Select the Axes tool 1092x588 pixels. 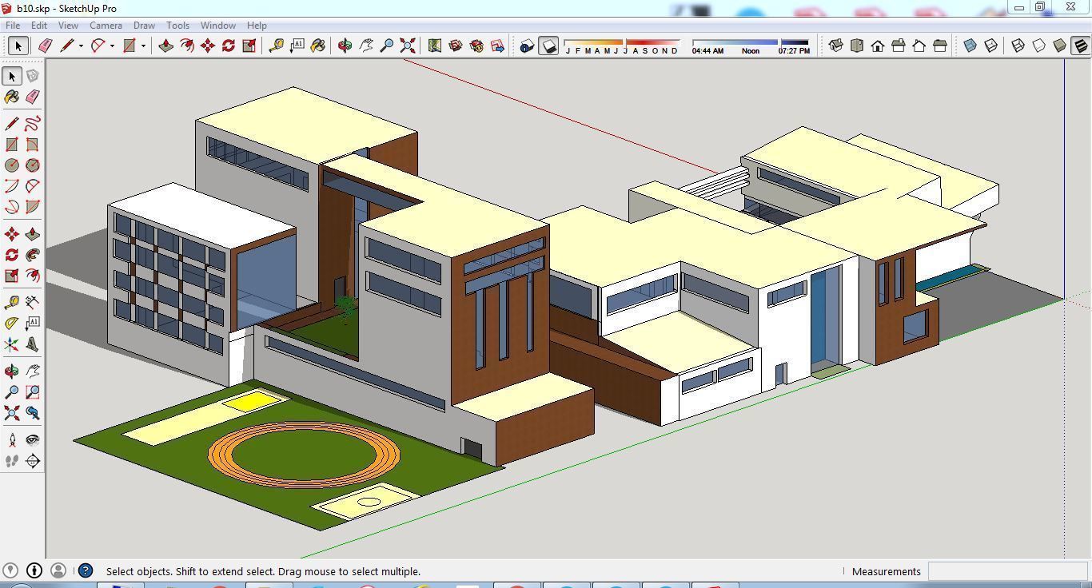pyautogui.click(x=12, y=344)
